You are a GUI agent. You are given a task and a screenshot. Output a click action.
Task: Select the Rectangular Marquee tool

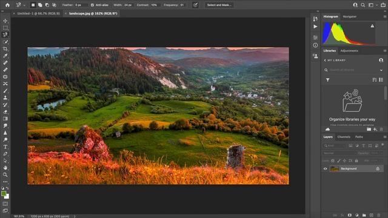tap(5, 28)
